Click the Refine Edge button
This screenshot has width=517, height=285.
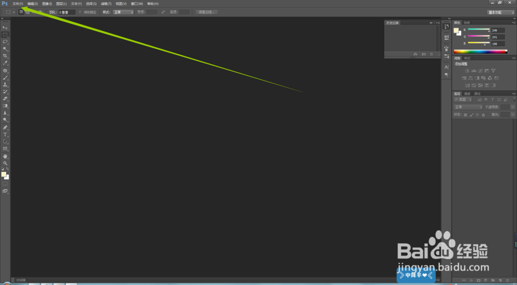coord(207,12)
